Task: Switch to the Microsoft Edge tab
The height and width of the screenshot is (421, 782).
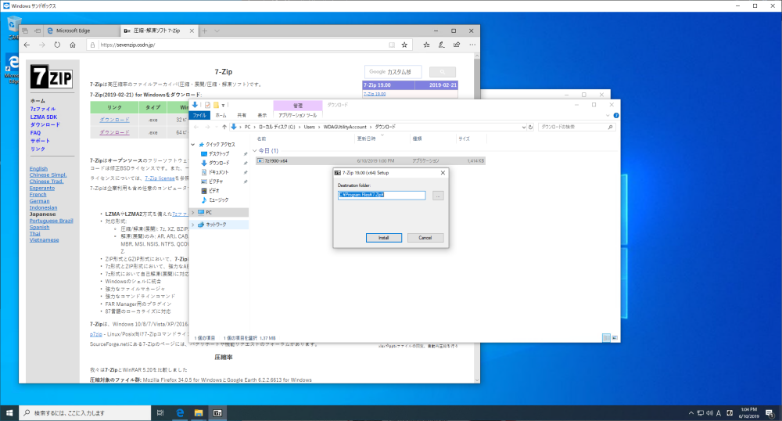Action: [x=82, y=31]
